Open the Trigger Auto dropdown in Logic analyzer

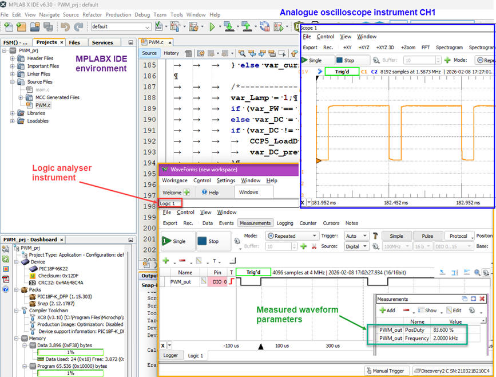pos(355,235)
